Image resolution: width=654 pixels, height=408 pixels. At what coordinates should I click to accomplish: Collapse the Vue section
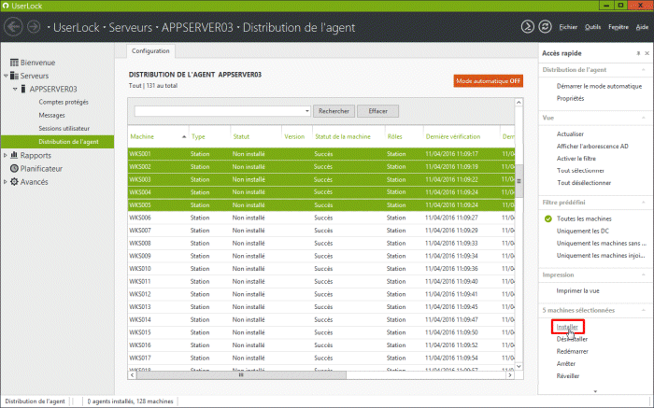643,118
